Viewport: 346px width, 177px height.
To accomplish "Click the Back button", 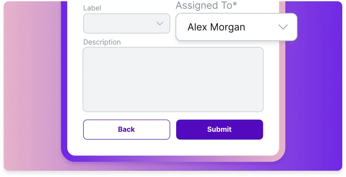I will [126, 129].
